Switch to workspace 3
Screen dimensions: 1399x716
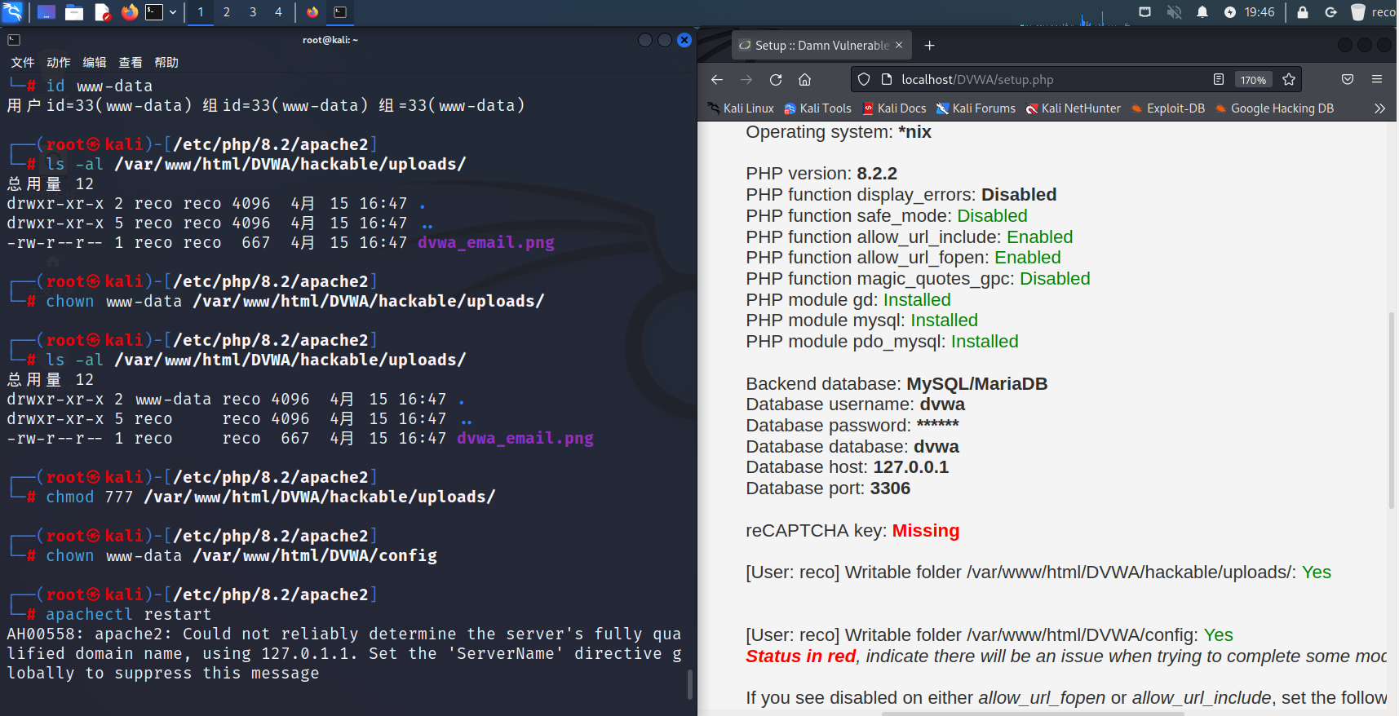(x=253, y=12)
